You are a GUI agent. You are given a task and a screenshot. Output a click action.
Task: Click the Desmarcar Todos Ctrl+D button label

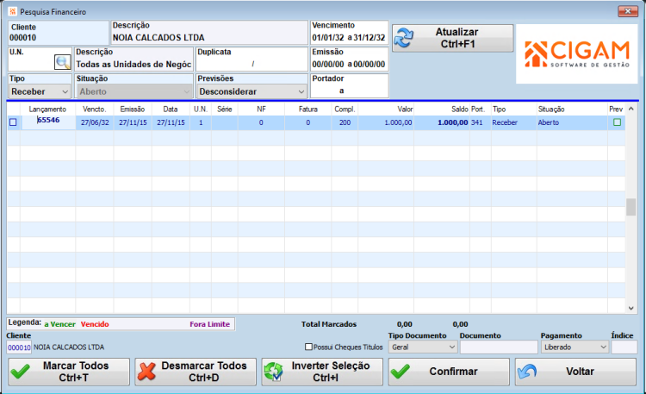coord(204,372)
